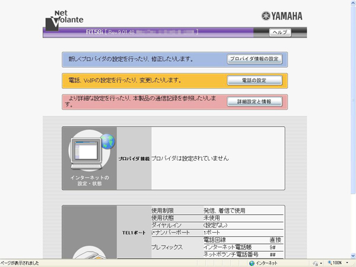Click the 使用状態 row label
Image resolution: width=356 pixels, height=267 pixels.
[163, 218]
